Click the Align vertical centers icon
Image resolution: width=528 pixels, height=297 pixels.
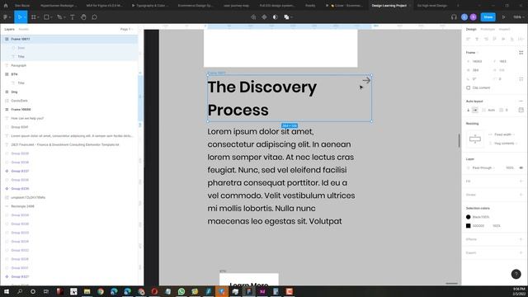[x=503, y=39]
